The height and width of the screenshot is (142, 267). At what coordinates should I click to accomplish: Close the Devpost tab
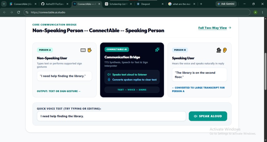[x=162, y=4]
